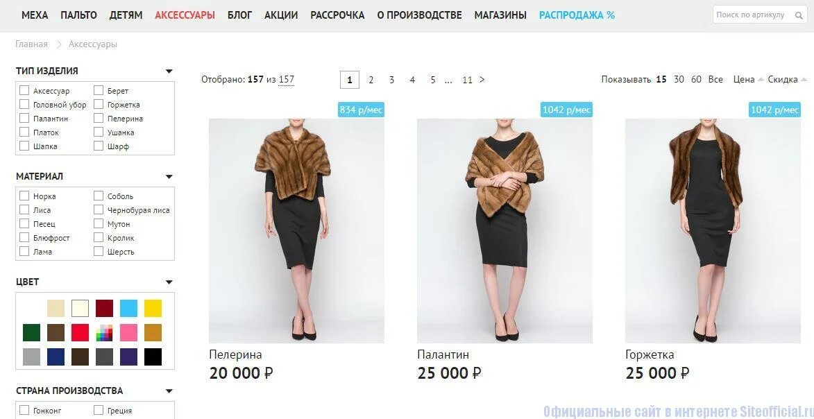Click the Палантин 1042 р/мес badge
814x419 pixels.
566,110
